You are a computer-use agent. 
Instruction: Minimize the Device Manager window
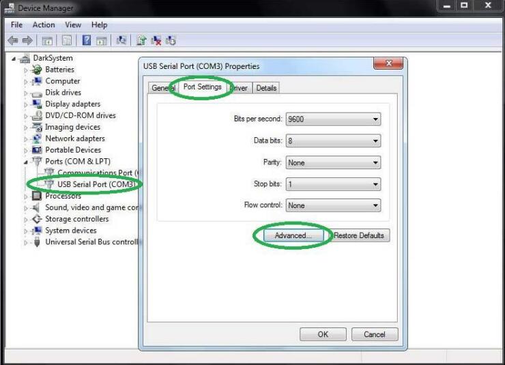click(447, 5)
